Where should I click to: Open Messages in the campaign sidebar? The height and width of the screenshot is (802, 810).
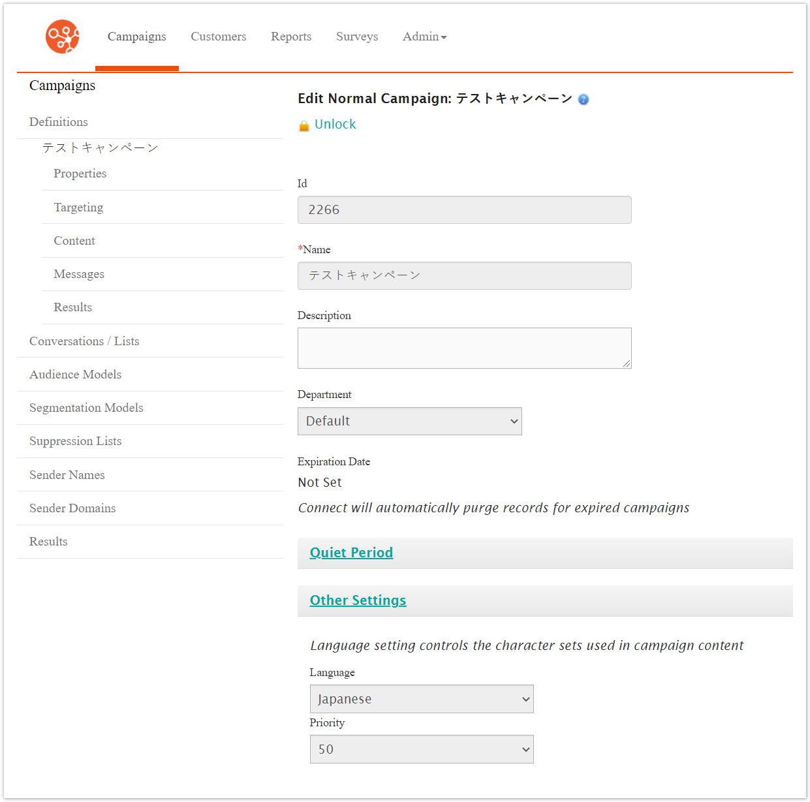click(79, 274)
